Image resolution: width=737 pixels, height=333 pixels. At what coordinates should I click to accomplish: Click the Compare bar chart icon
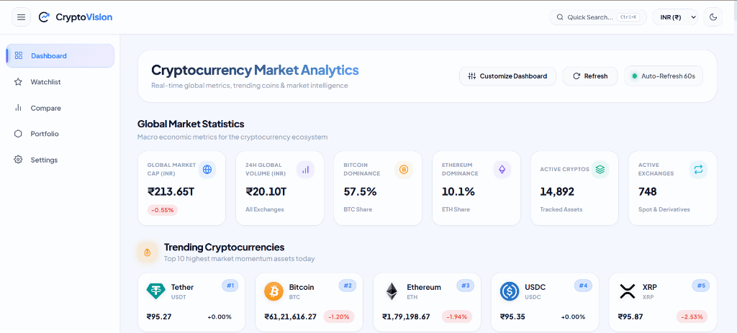[x=18, y=108]
